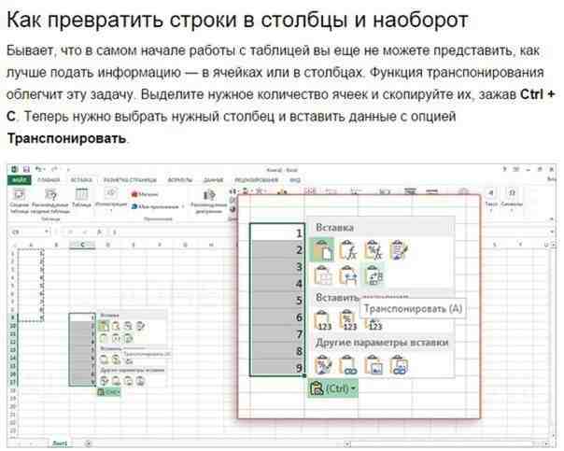Choose the No Borders paste icon
This screenshot has height=451, width=564.
click(x=323, y=276)
